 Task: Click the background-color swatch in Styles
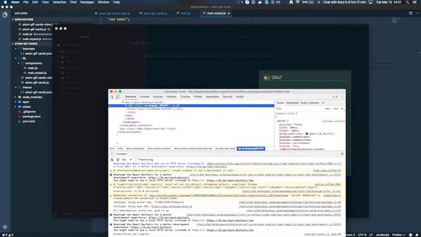click(307, 134)
